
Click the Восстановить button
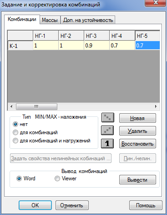coord(137,144)
